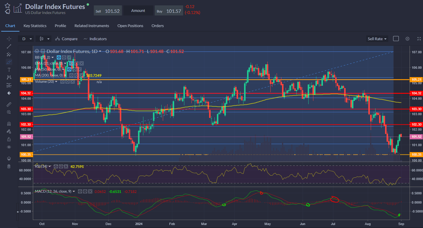Screen dimensions: 423x228
Task: Toggle visibility of the BB indicator
Action: coord(59,57)
